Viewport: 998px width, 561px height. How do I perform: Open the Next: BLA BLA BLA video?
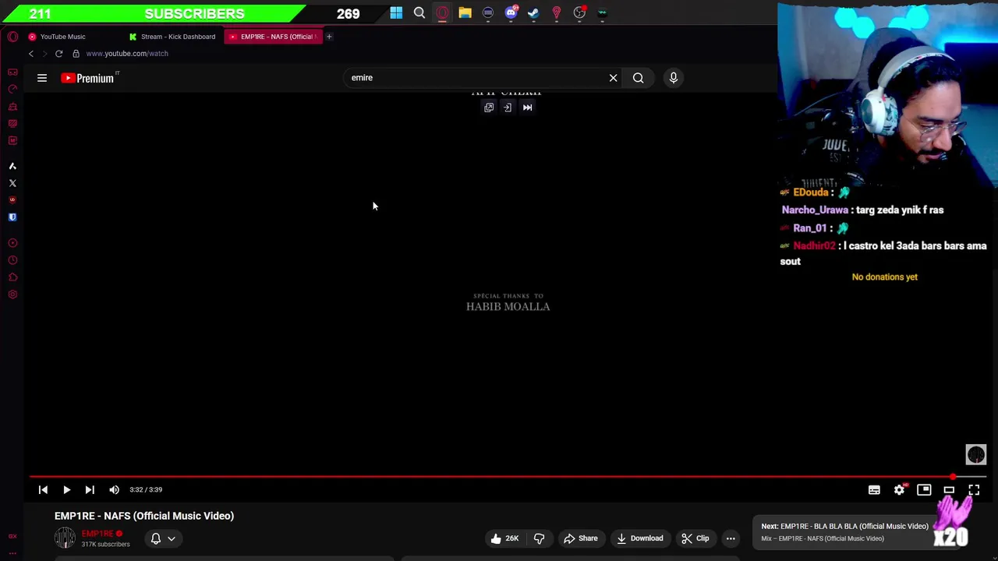[845, 531]
